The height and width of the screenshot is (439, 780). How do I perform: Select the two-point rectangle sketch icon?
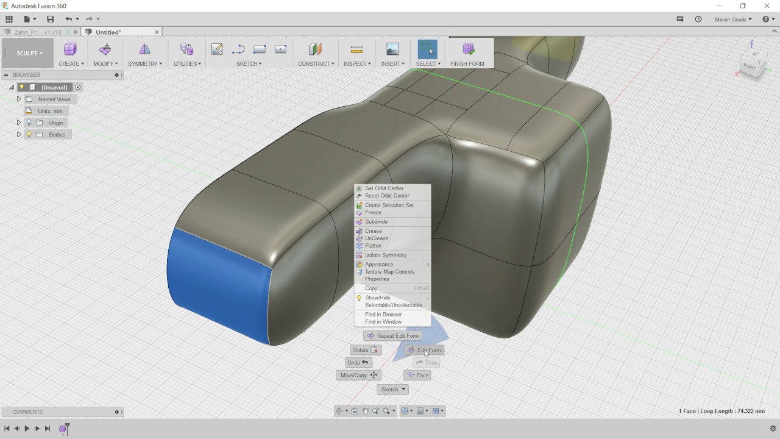point(260,49)
